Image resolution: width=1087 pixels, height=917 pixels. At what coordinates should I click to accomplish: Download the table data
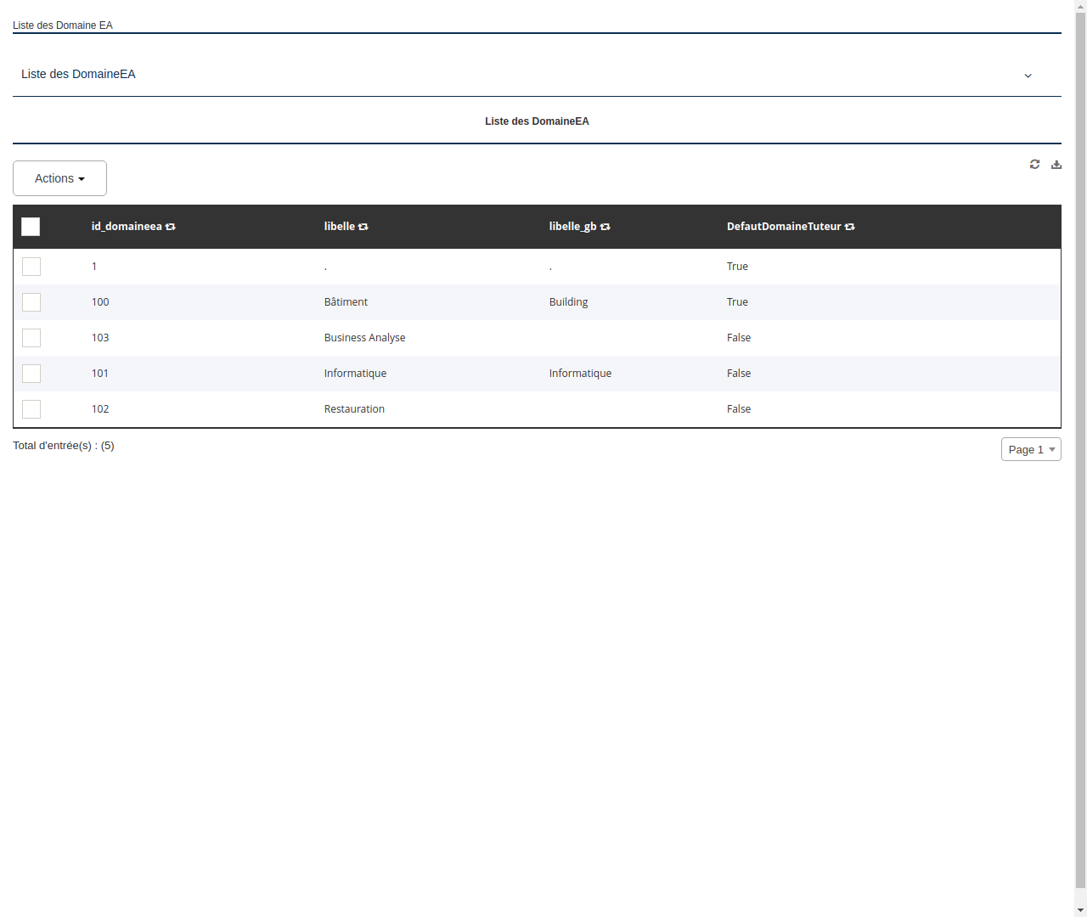1056,164
